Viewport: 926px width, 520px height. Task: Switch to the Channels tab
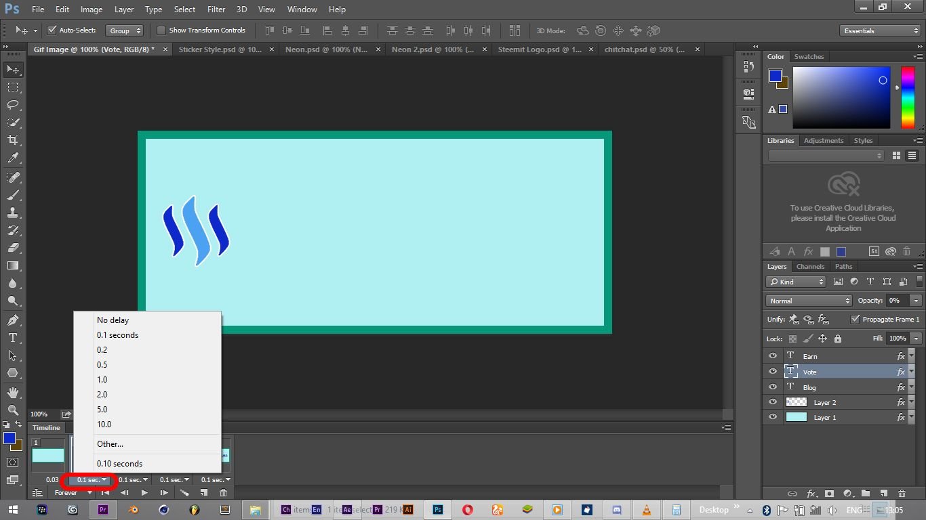[x=810, y=267]
